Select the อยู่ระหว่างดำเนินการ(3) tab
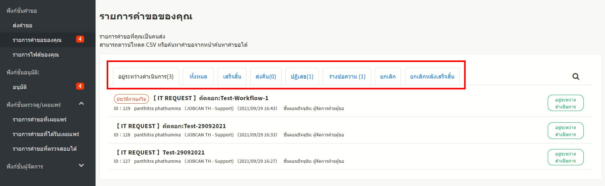This screenshot has width=605, height=186. coord(146,77)
